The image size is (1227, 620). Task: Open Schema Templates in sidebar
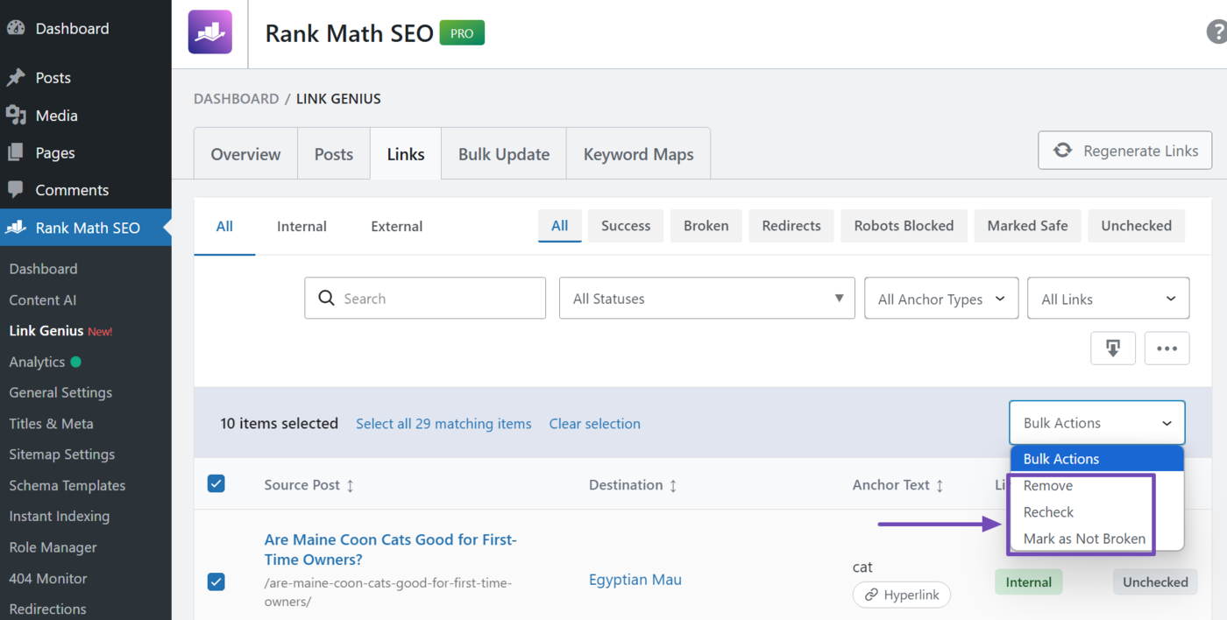tap(67, 485)
